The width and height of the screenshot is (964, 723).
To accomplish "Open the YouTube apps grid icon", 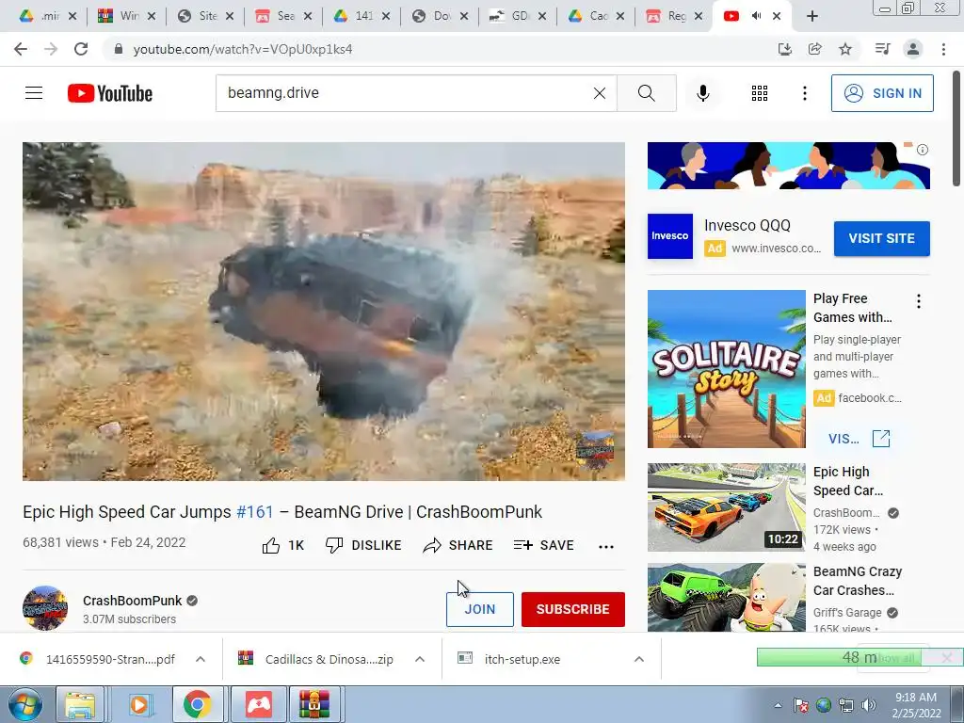I will pyautogui.click(x=760, y=93).
